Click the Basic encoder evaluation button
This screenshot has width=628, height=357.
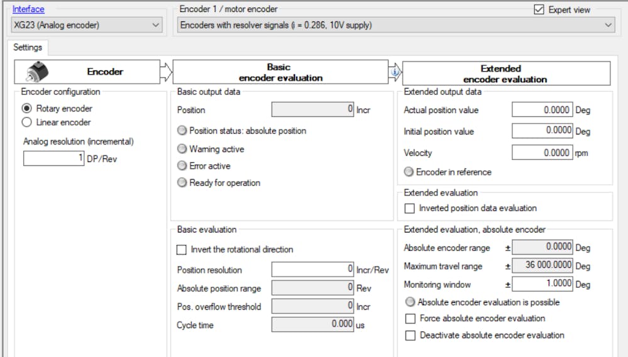(280, 72)
